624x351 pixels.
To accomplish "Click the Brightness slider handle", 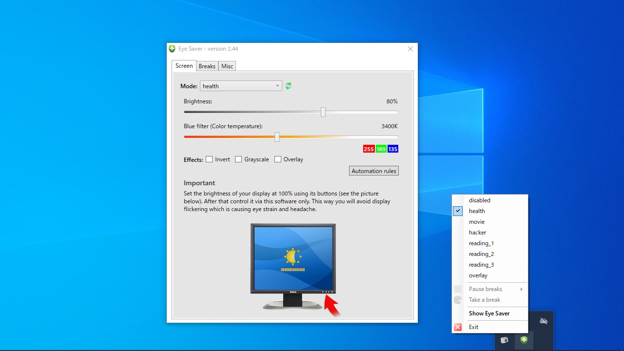I will tap(323, 112).
